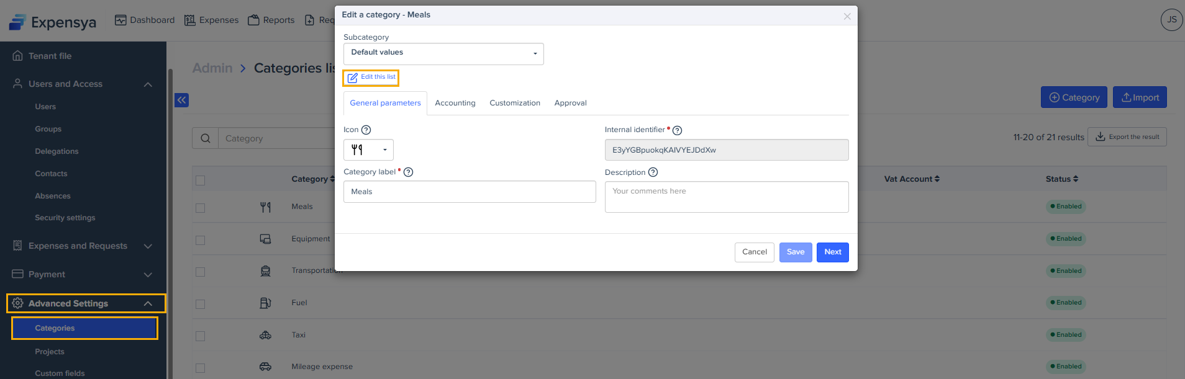Viewport: 1185px width, 379px height.
Task: Collapse the sidebar with double-chevron icon
Action: pos(181,100)
